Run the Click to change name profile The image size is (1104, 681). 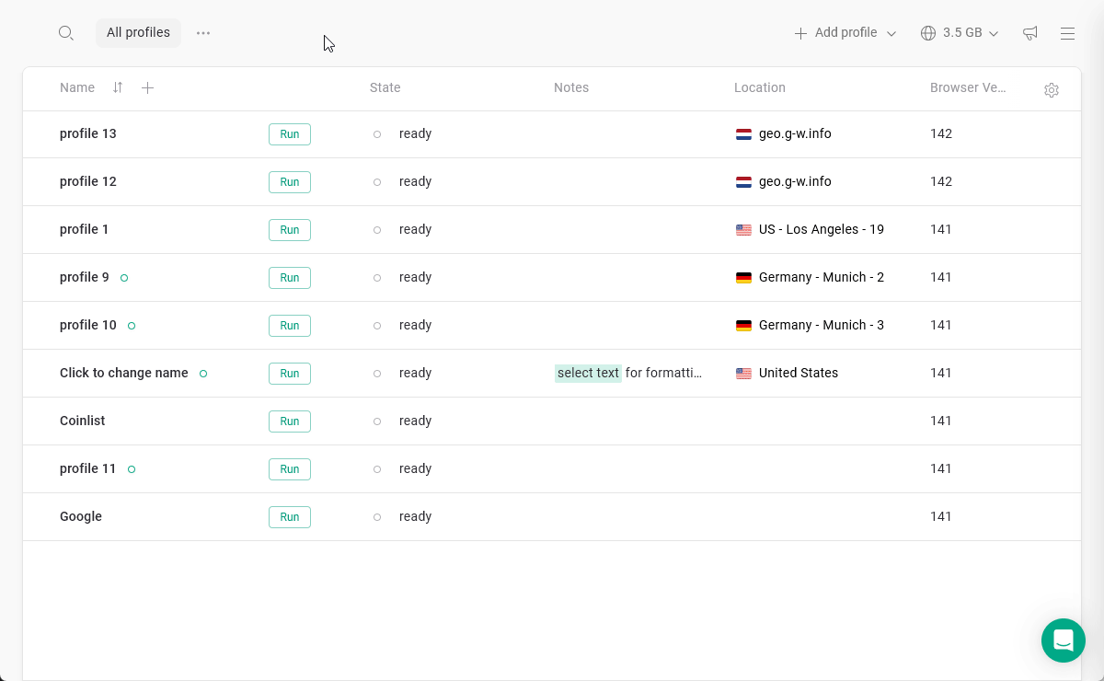pos(290,374)
